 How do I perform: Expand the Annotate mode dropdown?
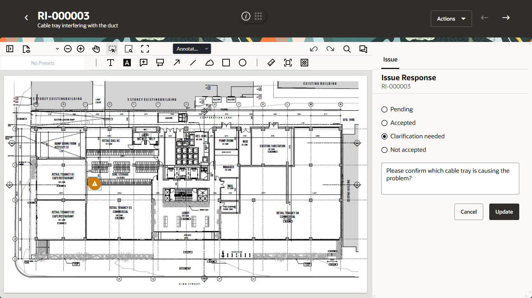point(192,49)
